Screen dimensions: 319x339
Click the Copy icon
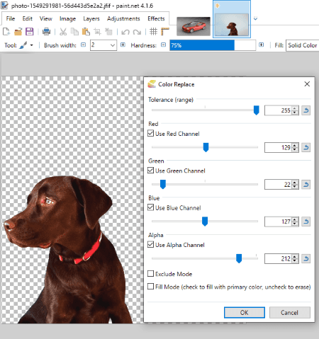tap(74, 31)
